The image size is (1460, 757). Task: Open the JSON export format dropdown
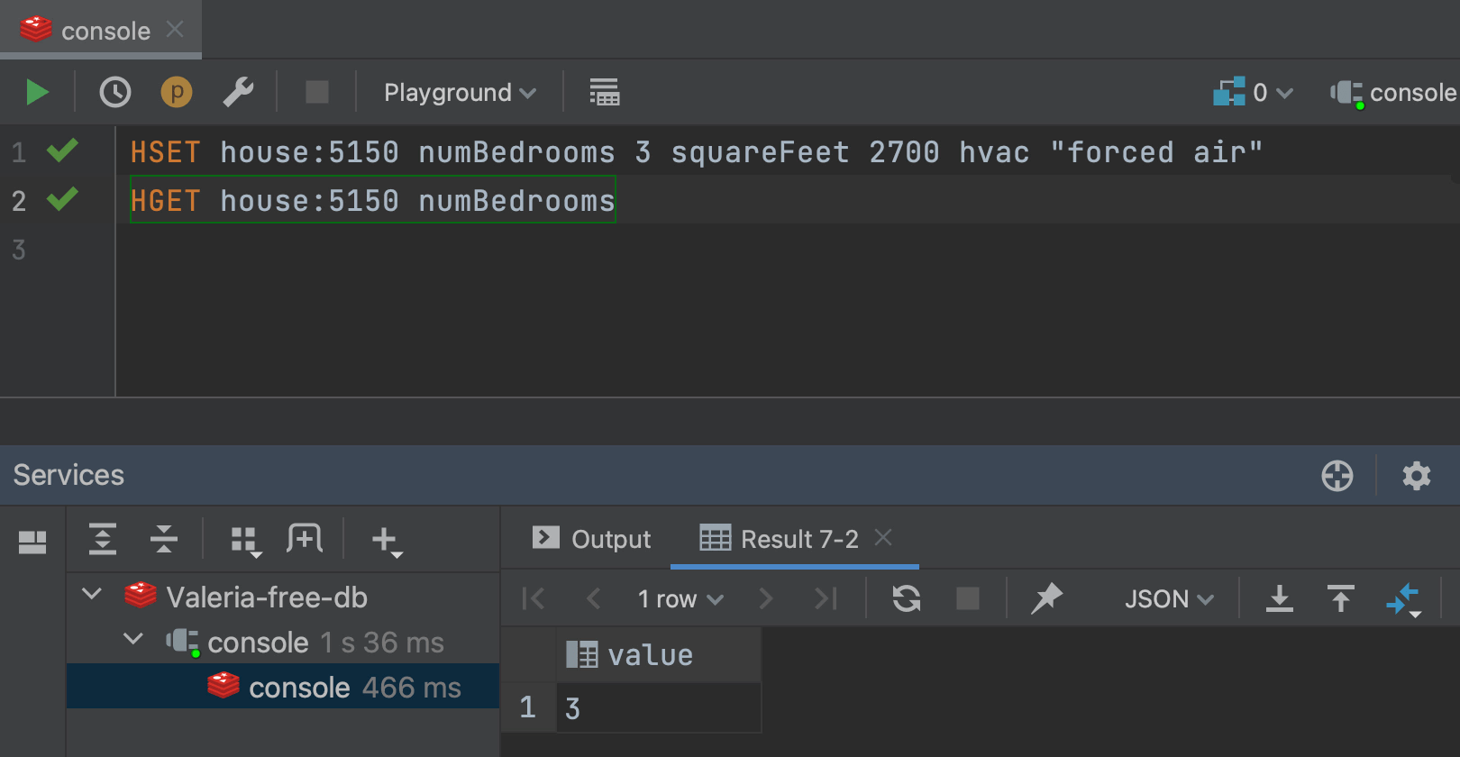coord(1168,599)
